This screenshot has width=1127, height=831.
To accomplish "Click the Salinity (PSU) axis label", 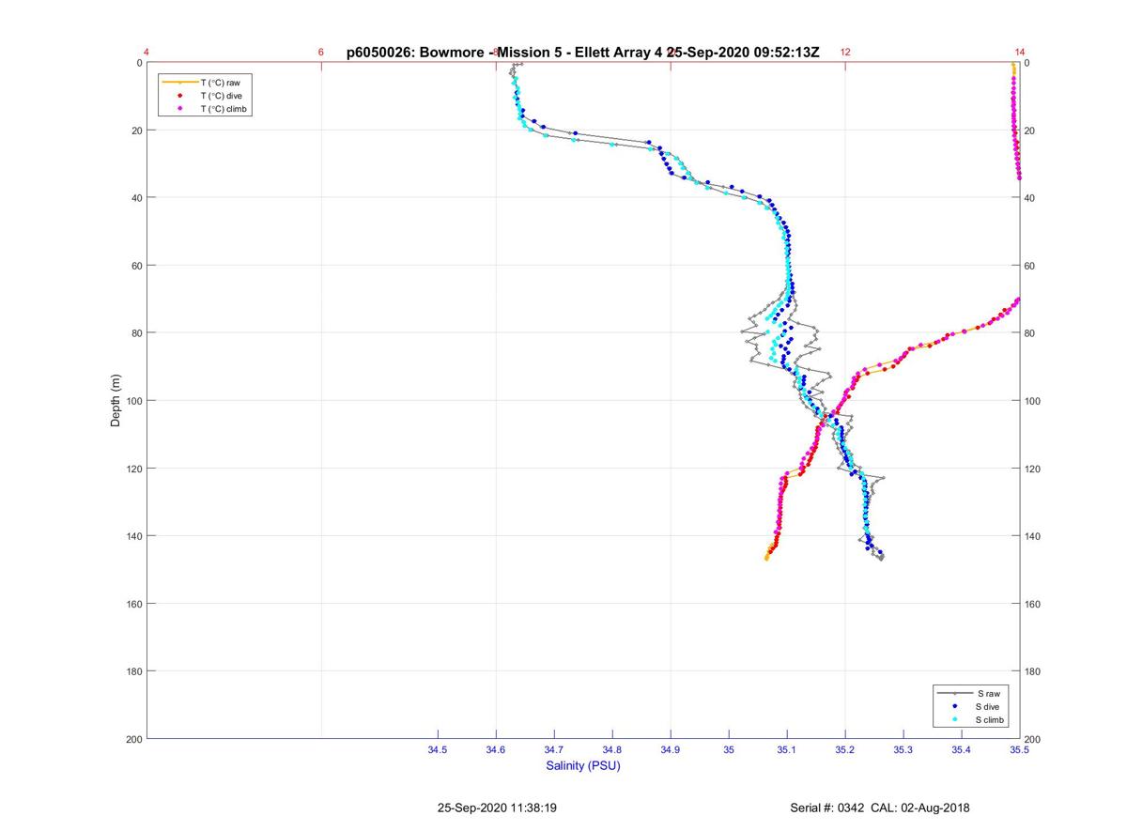I will [x=583, y=765].
